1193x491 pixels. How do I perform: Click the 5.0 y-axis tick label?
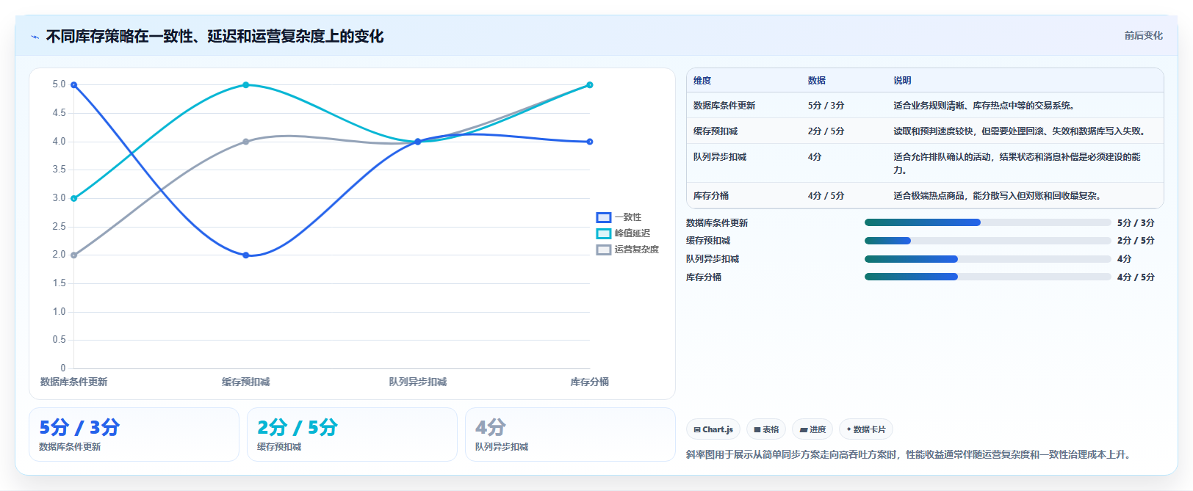[x=59, y=84]
